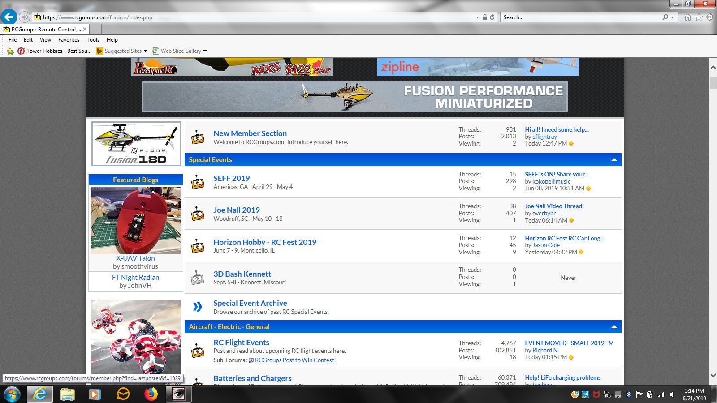Image resolution: width=717 pixels, height=403 pixels.
Task: Open the browser Home icon
Action: [x=687, y=17]
